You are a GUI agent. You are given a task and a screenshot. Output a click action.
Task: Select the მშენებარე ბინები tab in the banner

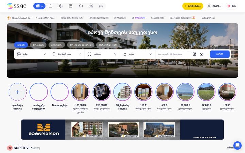pos(108,45)
